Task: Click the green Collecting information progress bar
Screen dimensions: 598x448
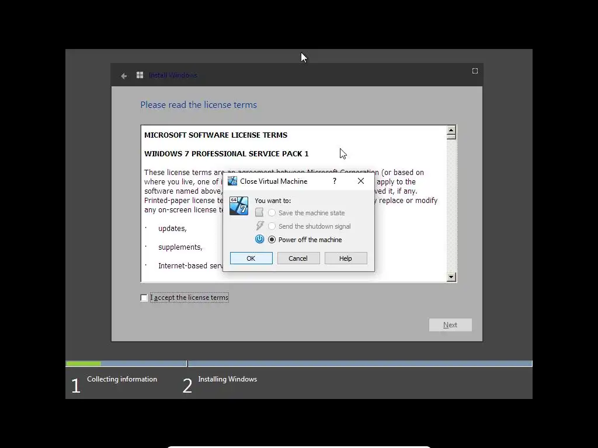Action: [x=84, y=364]
